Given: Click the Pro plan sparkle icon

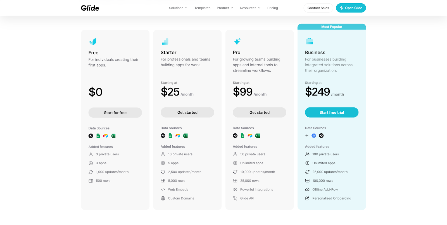Looking at the screenshot, I should coord(237,41).
